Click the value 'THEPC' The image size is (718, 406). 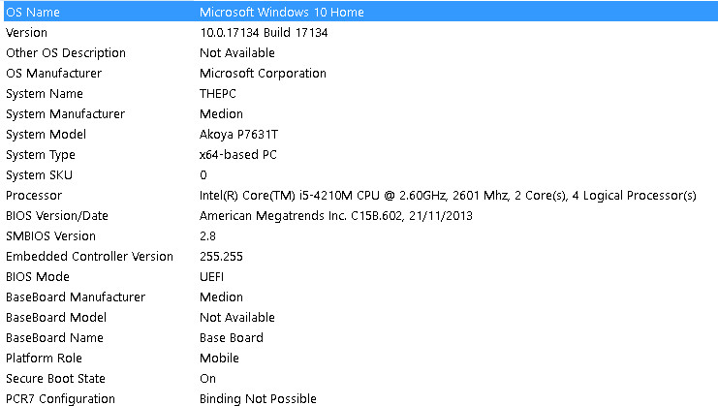point(218,94)
